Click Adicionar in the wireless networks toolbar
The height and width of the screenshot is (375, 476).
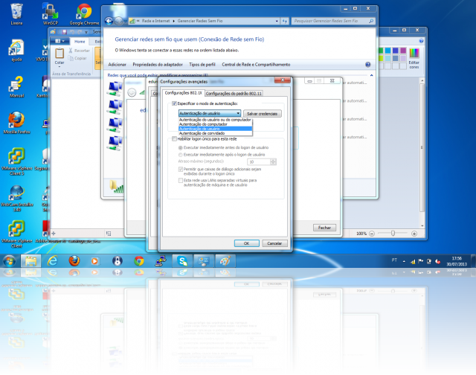tap(118, 65)
